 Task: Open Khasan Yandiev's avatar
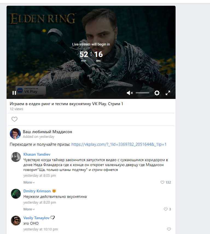[x=16, y=157]
